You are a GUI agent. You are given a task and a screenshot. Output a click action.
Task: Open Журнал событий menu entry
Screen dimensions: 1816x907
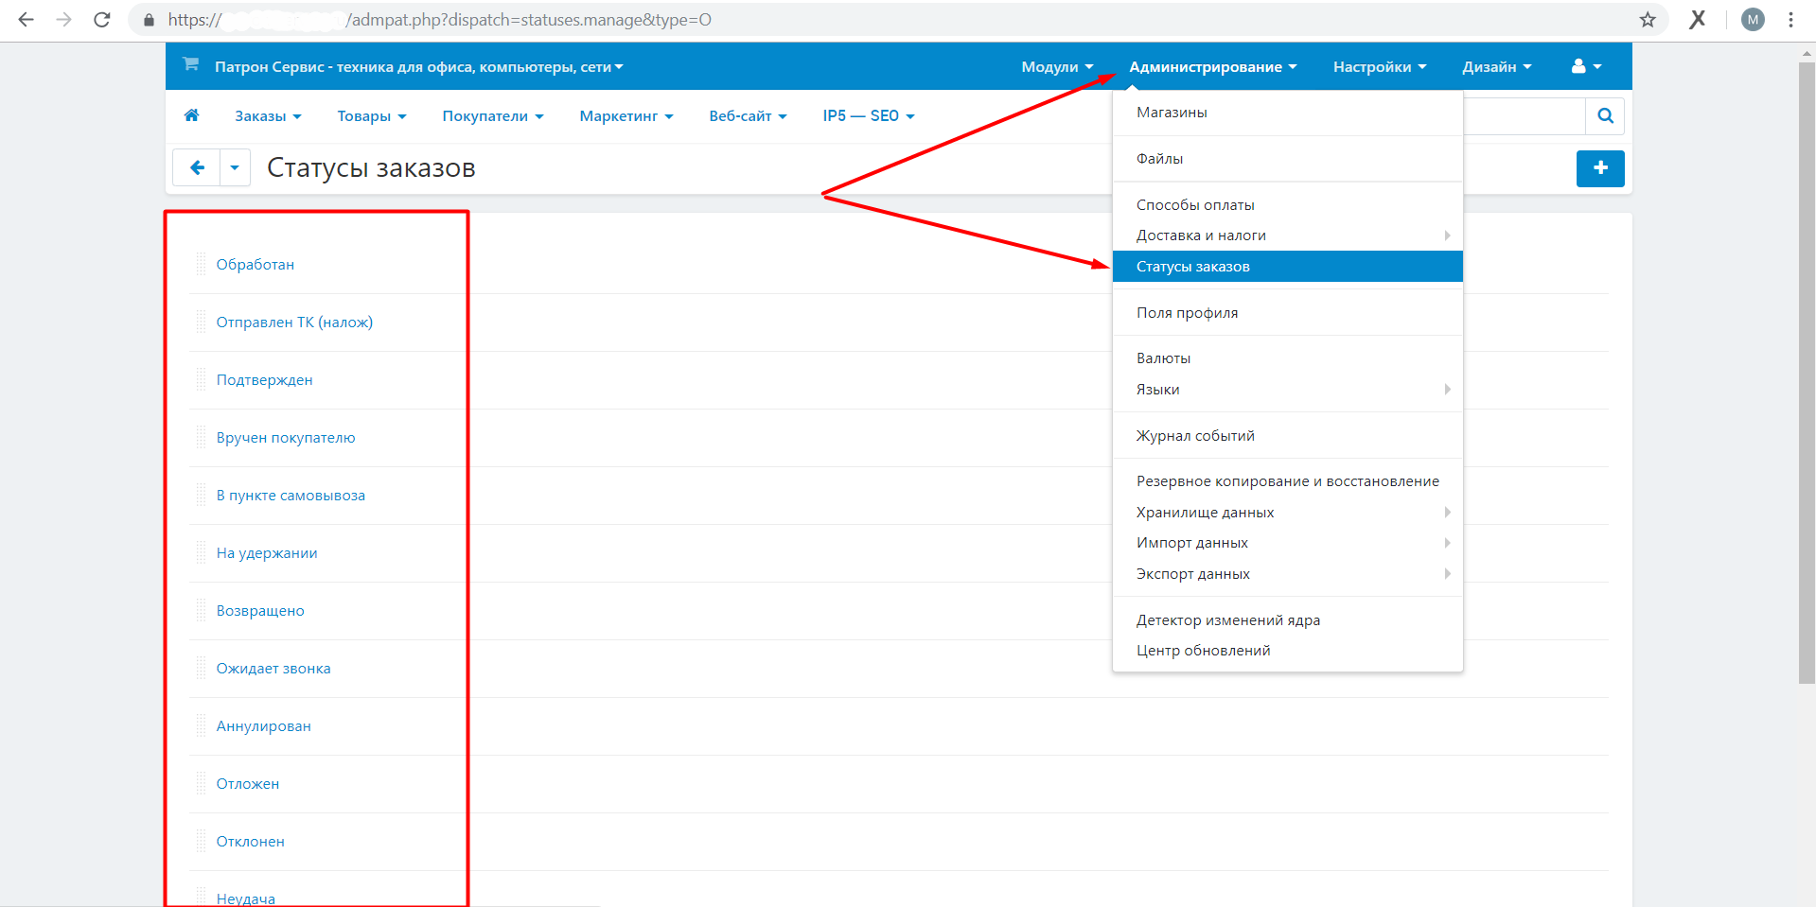tap(1288, 435)
